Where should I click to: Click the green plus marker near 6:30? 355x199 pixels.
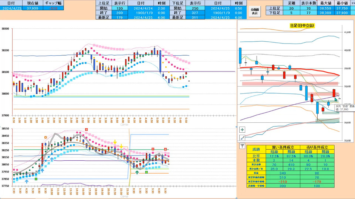click(x=36, y=179)
